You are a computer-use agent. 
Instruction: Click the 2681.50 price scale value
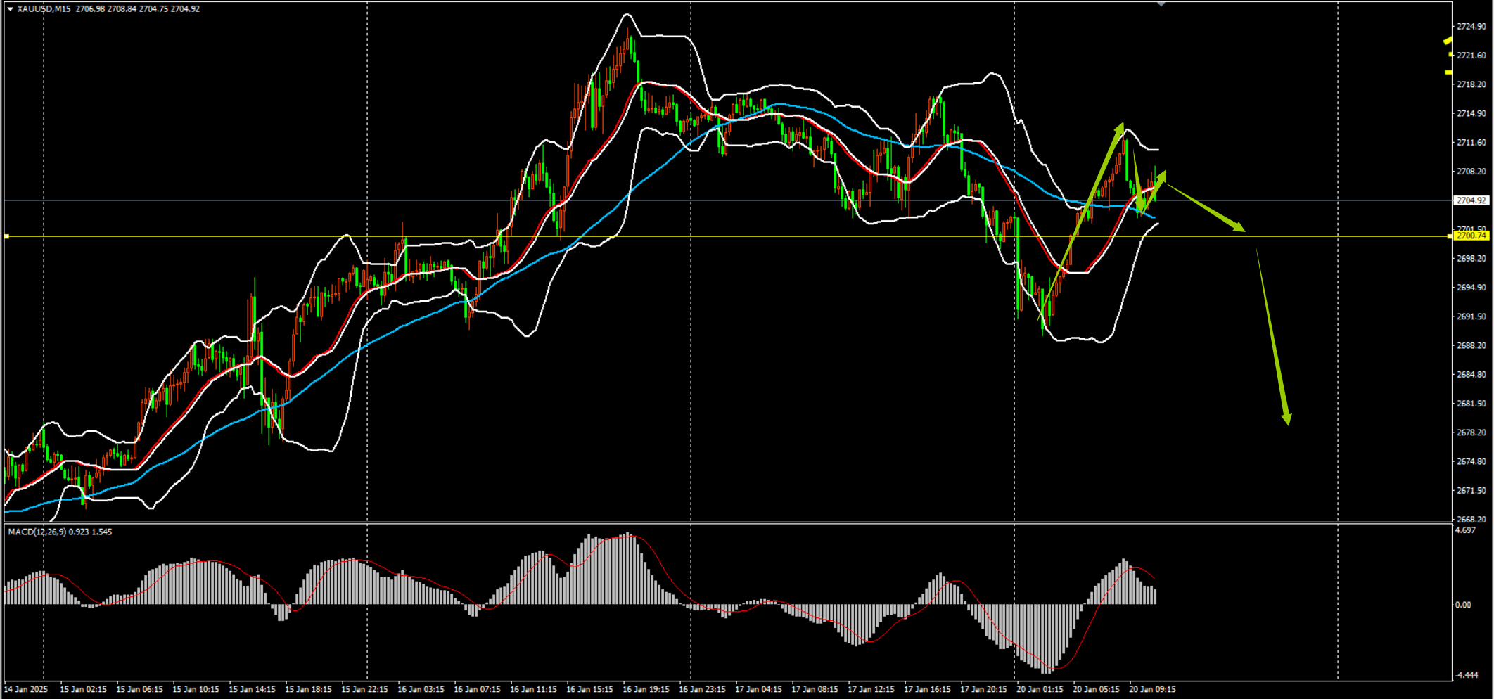[x=1471, y=404]
